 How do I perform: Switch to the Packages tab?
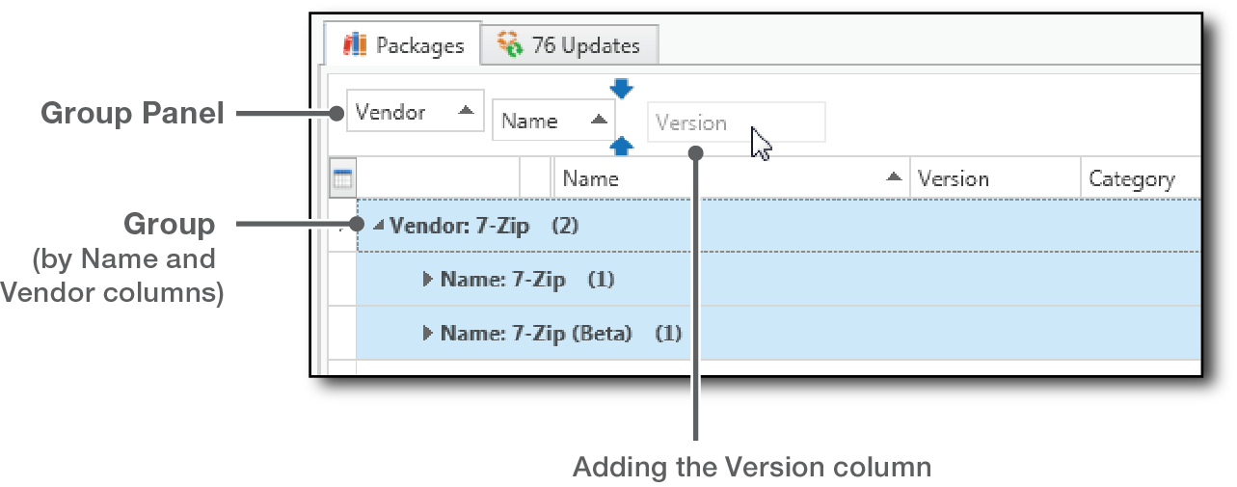tap(403, 45)
